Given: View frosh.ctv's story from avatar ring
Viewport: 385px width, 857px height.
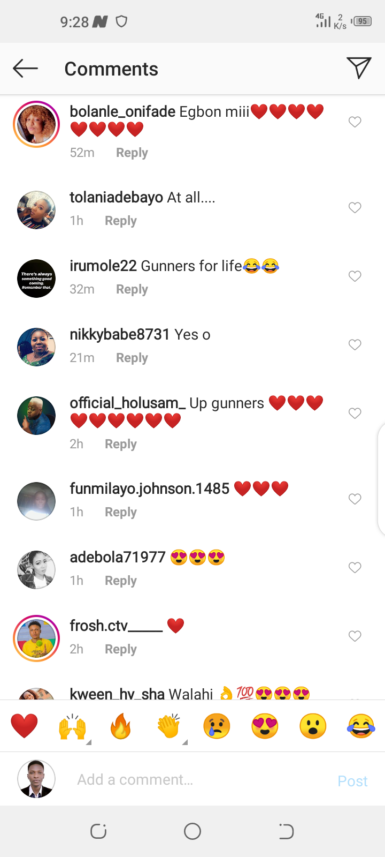Looking at the screenshot, I should (x=36, y=638).
